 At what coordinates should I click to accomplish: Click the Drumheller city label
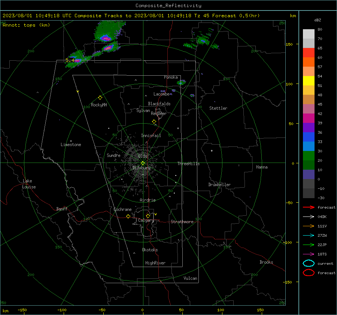[219, 185]
